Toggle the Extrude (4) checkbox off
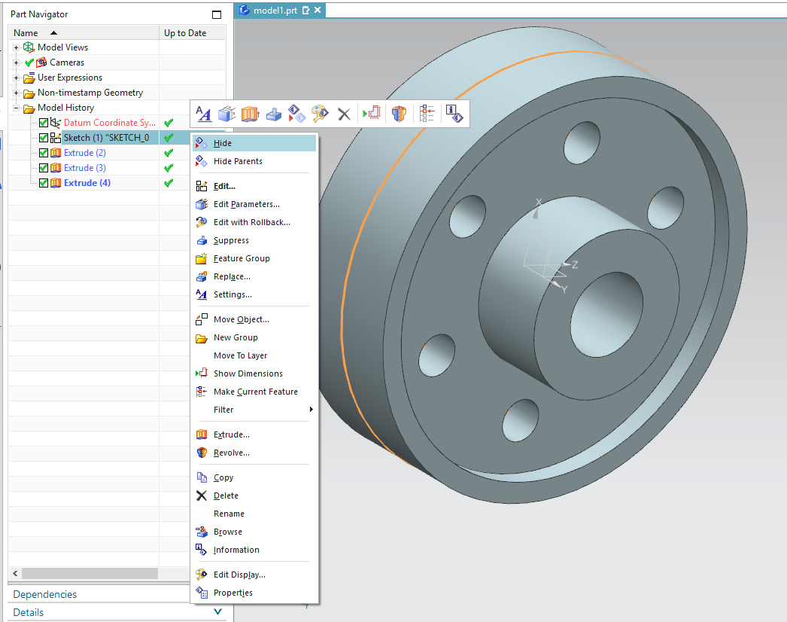The width and height of the screenshot is (787, 622). pyautogui.click(x=43, y=182)
